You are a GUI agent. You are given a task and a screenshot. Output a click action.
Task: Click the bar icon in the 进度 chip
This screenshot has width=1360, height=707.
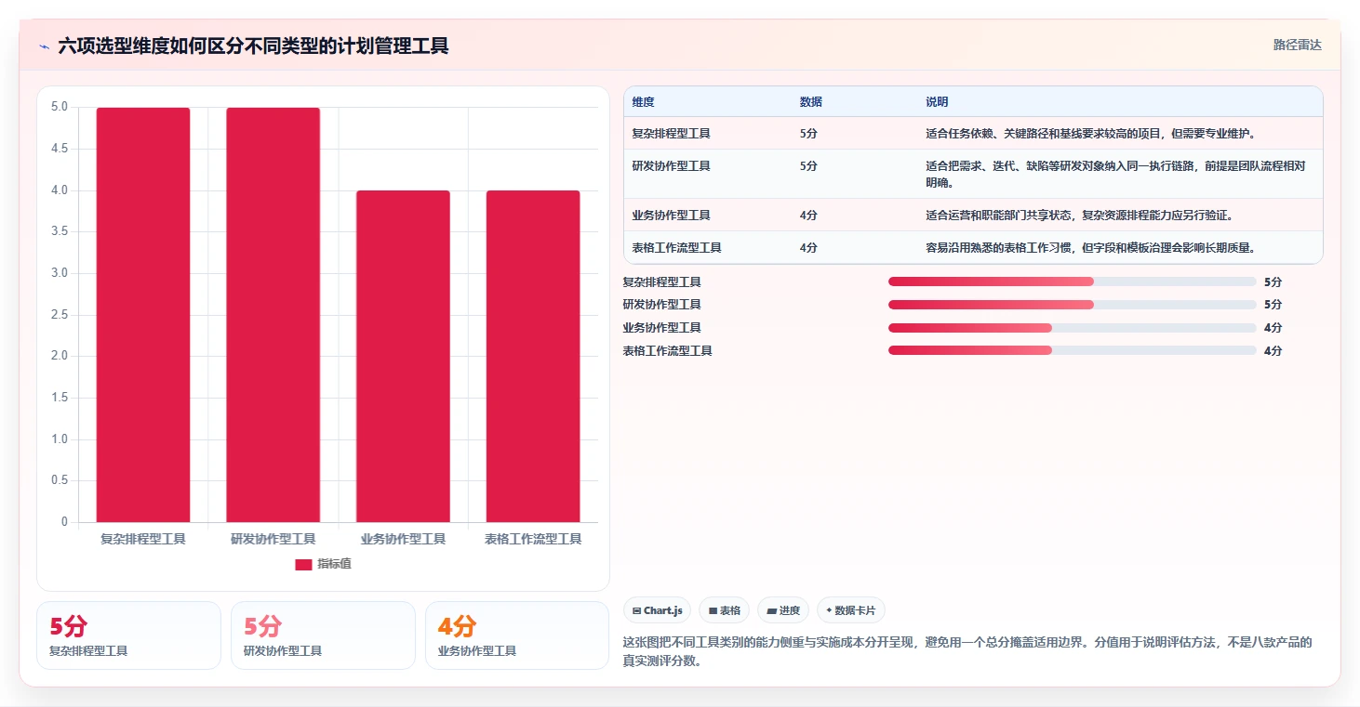pos(772,611)
